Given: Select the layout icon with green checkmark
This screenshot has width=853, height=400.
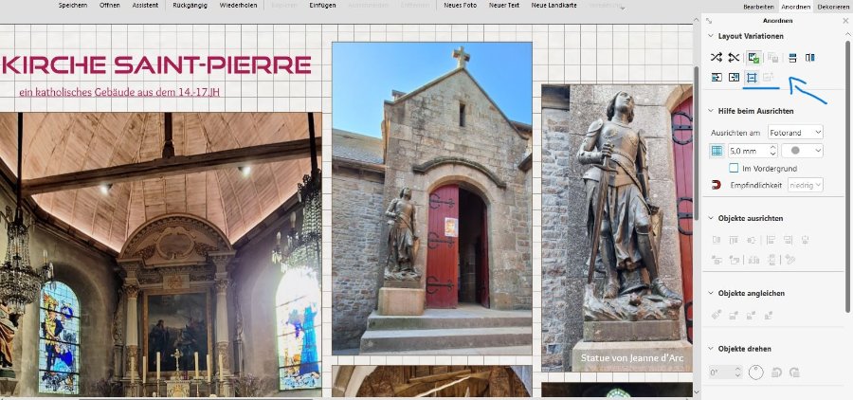Looking at the screenshot, I should 753,57.
